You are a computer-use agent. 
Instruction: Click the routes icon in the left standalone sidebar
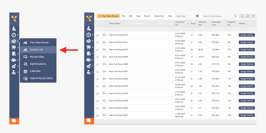tap(14, 41)
